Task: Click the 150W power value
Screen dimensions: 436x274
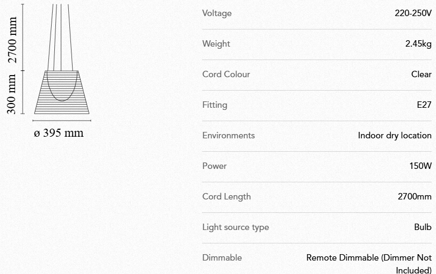Action: point(420,166)
